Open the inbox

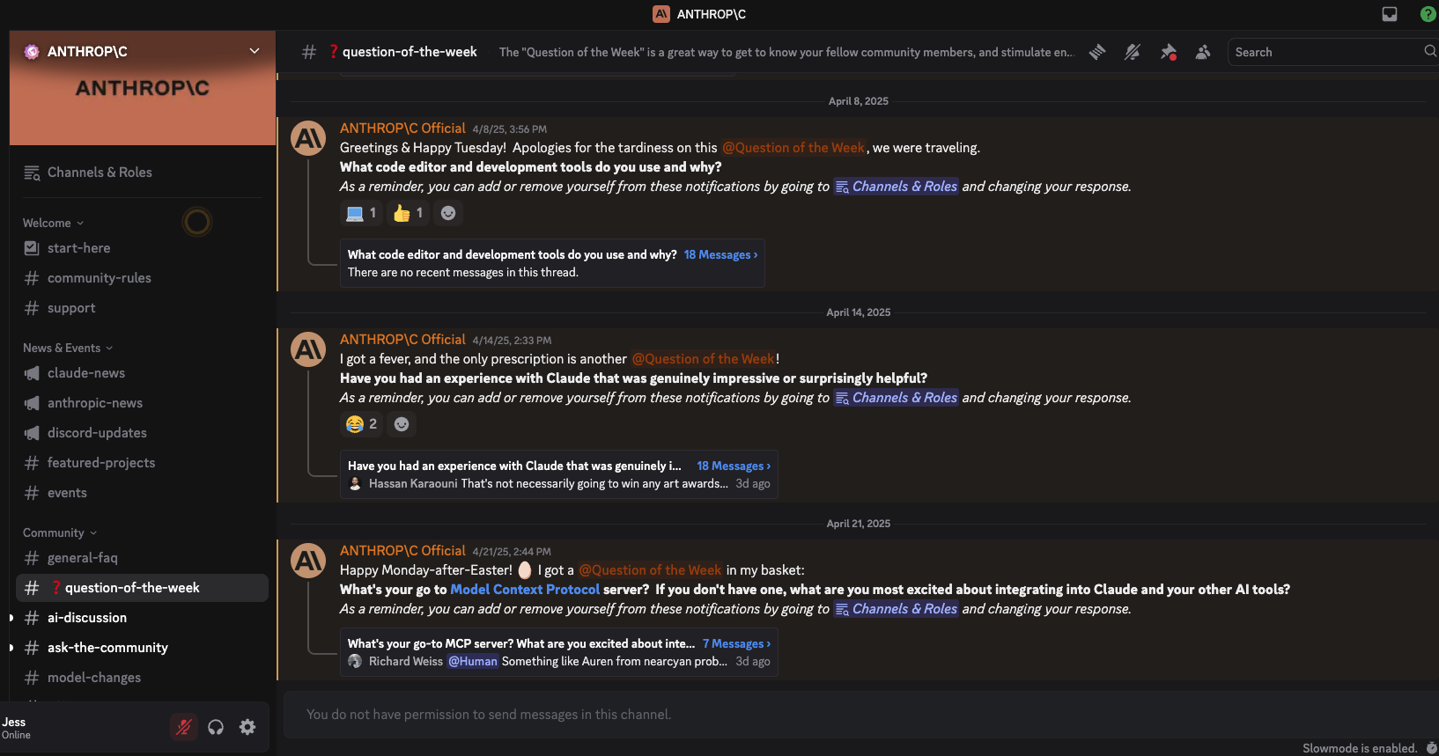[x=1389, y=13]
